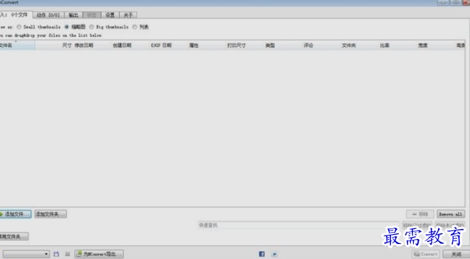Open the 为XnConvert导出... export button

(x=99, y=254)
